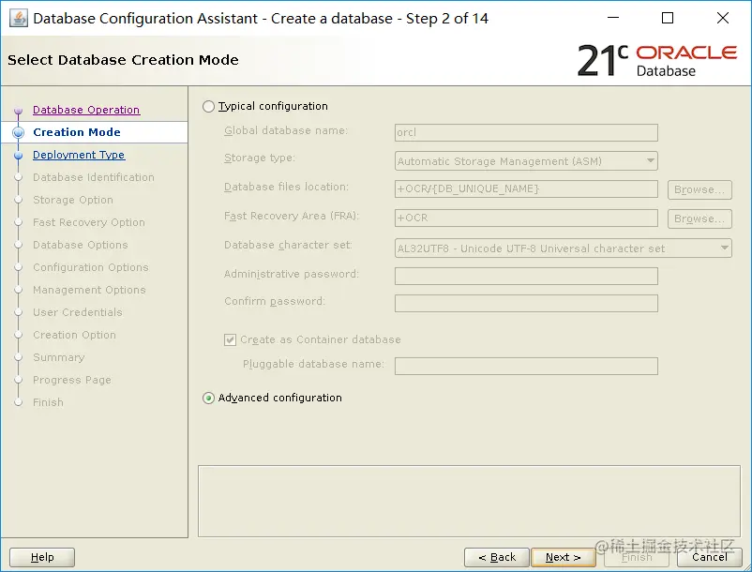The image size is (752, 572).
Task: Click the Deployment Type step bullet icon
Action: [18, 156]
